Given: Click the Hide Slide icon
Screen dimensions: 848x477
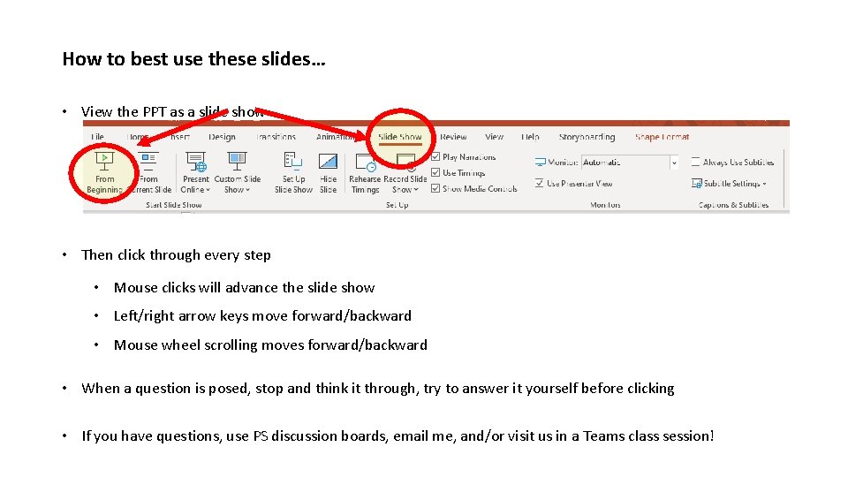Looking at the screenshot, I should (328, 161).
